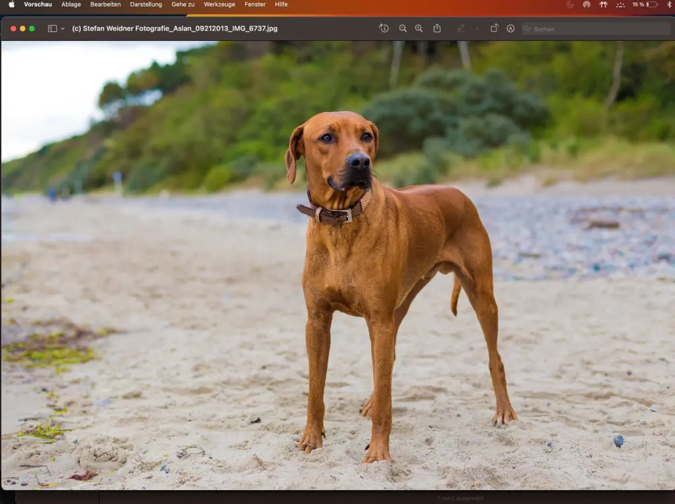This screenshot has width=675, height=504.
Task: Open the Bluetooth menu
Action: (x=670, y=5)
